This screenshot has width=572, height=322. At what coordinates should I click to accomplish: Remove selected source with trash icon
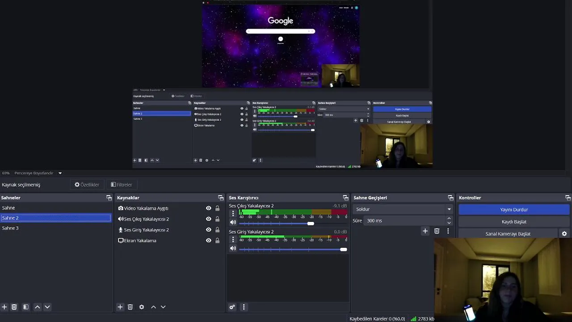pos(130,307)
